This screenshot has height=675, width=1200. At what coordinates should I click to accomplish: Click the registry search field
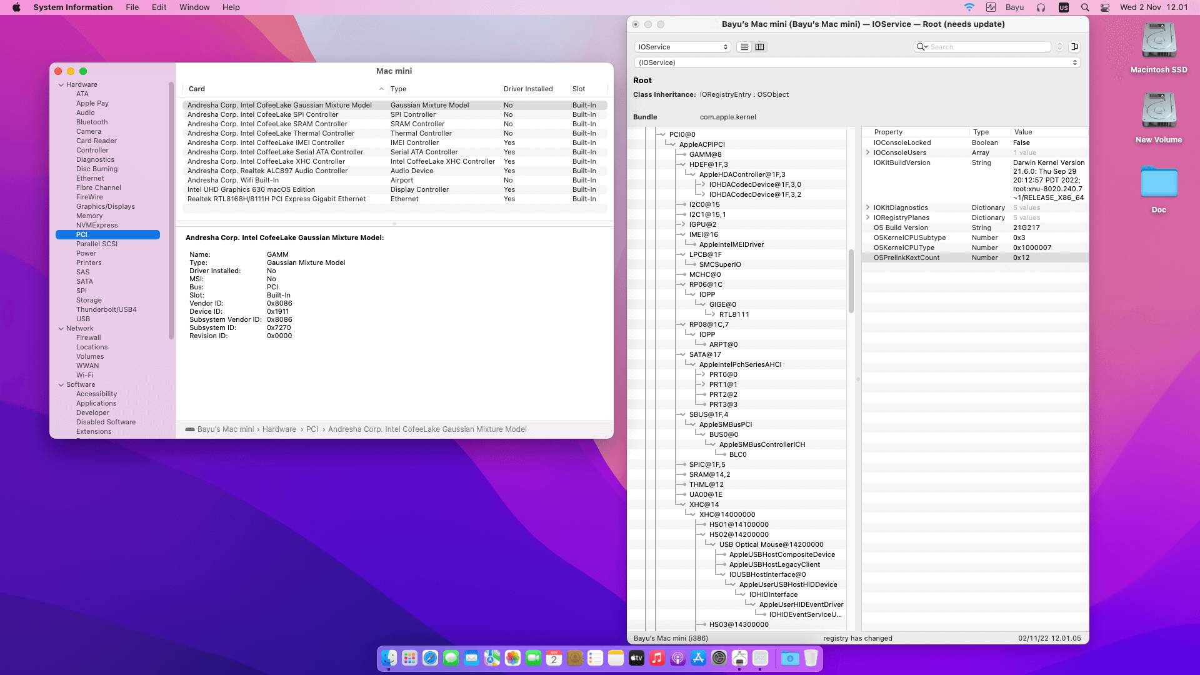click(987, 47)
